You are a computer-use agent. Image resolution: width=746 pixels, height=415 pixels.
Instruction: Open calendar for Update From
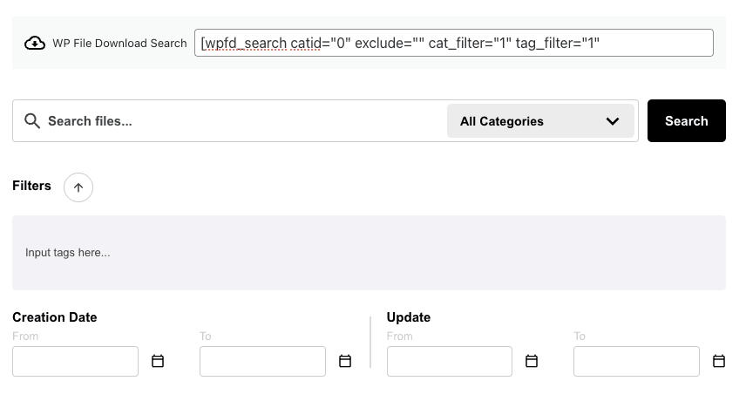[x=532, y=361]
